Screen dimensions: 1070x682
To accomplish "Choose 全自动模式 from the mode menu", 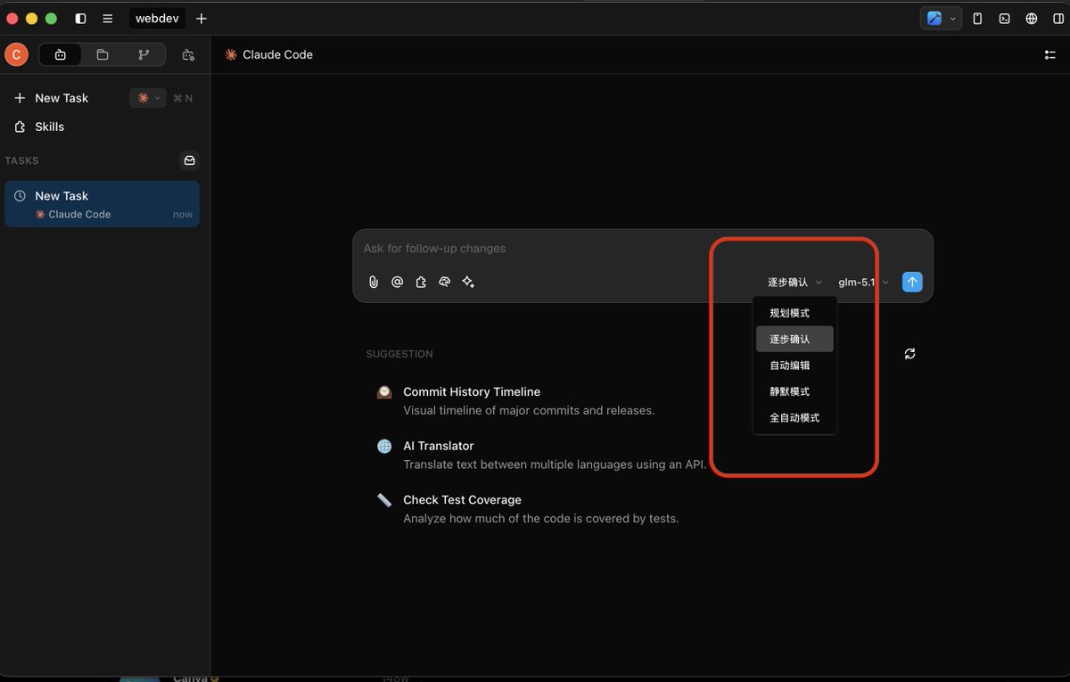I will (794, 417).
